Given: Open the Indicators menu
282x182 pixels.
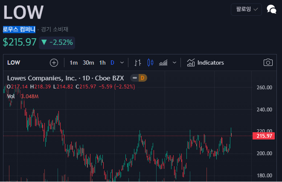Looking at the screenshot, I should pos(205,63).
